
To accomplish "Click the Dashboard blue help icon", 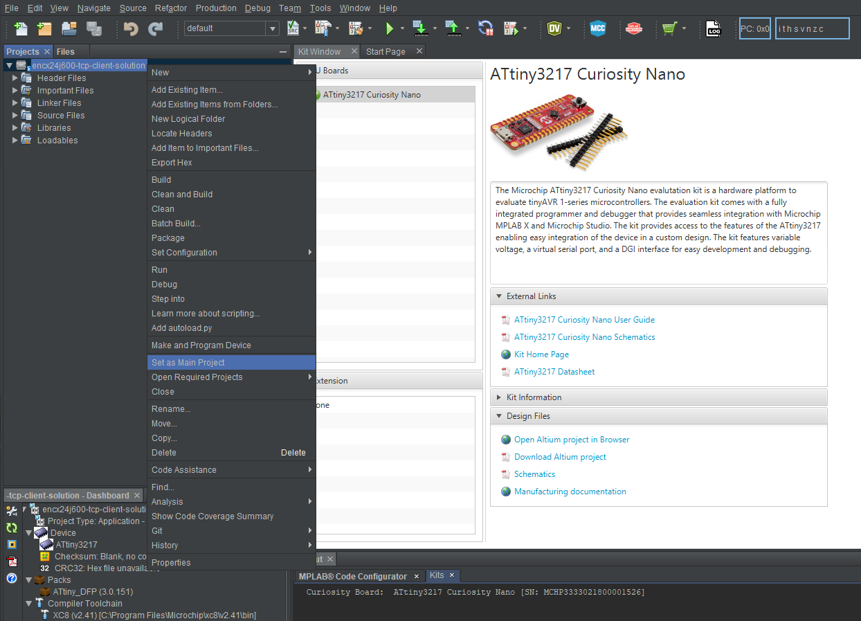I will click(12, 578).
